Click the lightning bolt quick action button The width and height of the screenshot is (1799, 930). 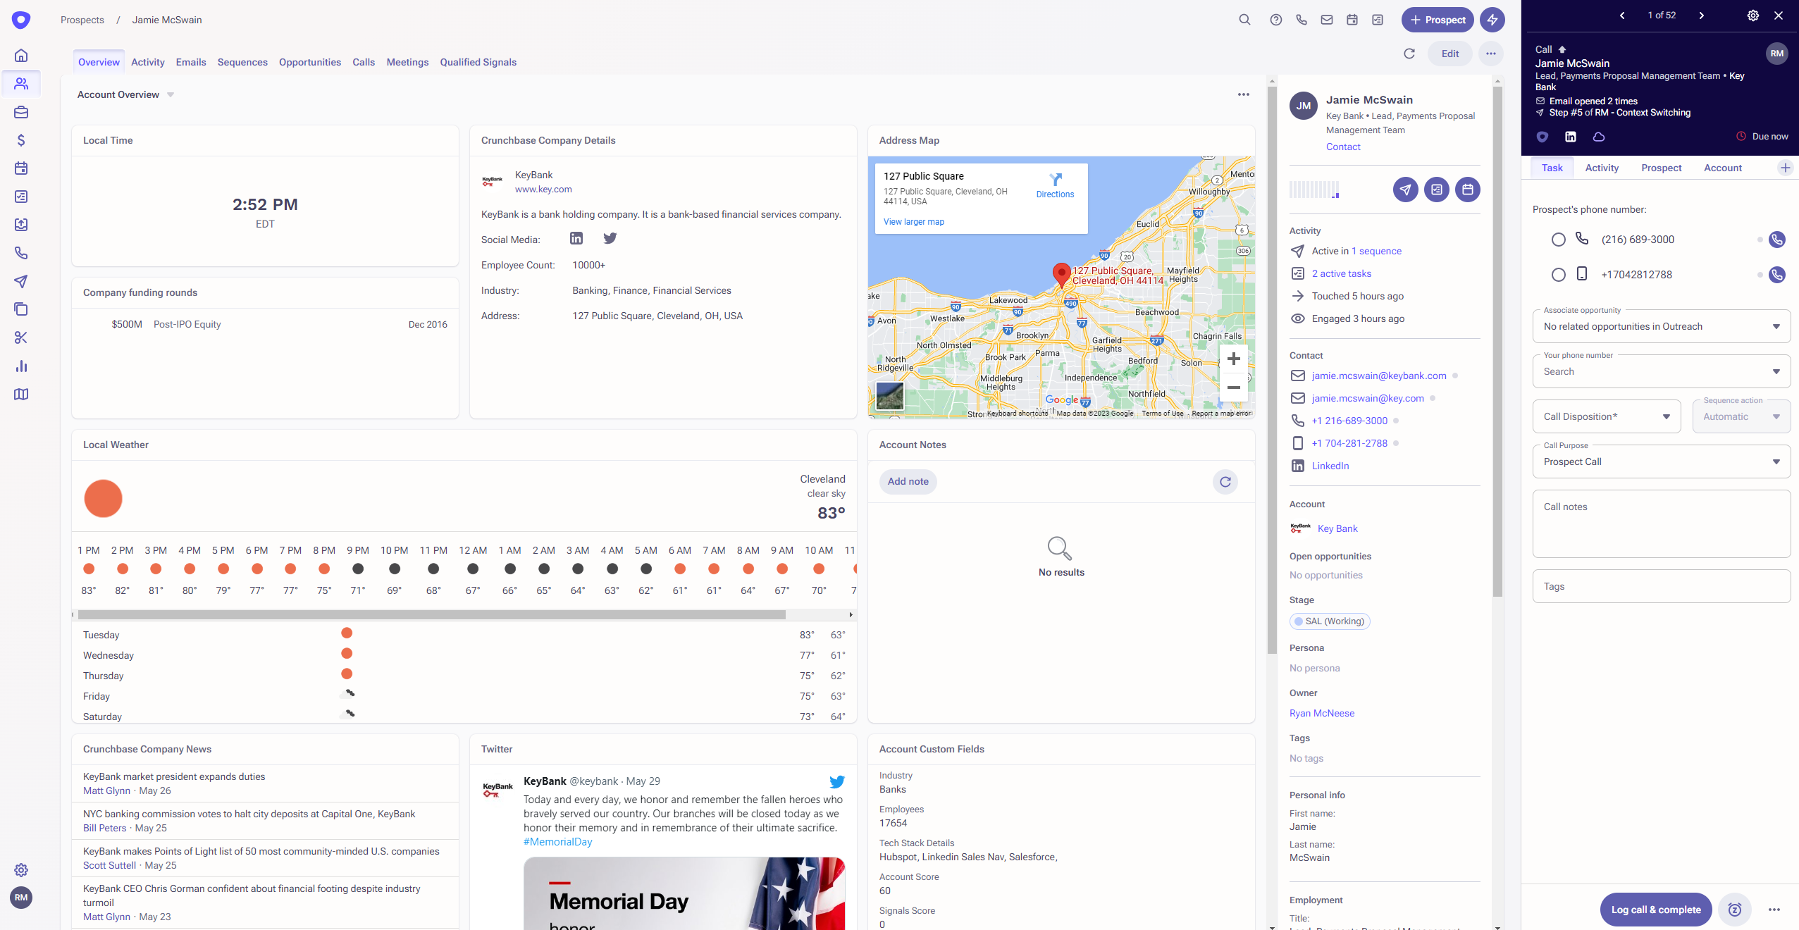(x=1492, y=20)
